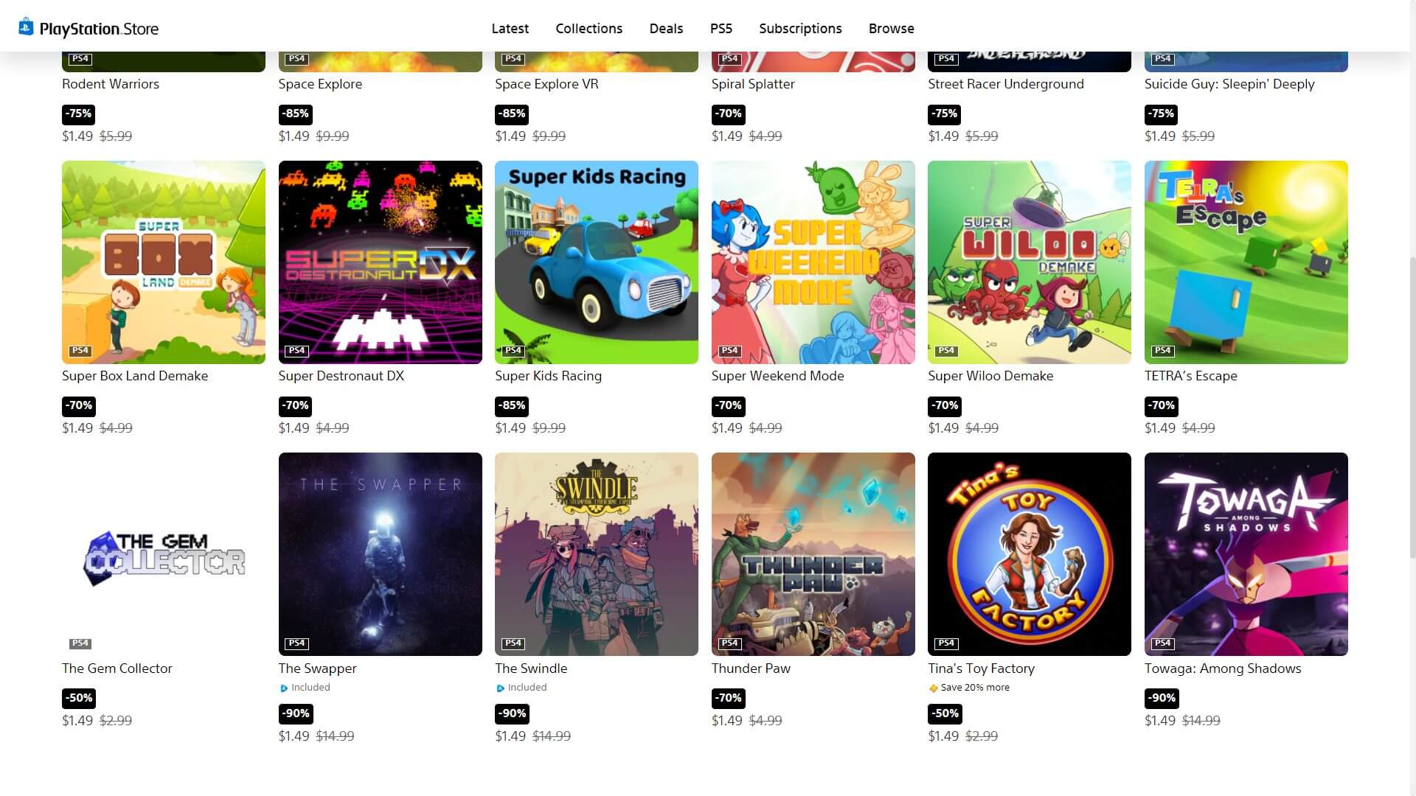Go to the Deals section
Screen dimensions: 1416x796
(x=666, y=28)
